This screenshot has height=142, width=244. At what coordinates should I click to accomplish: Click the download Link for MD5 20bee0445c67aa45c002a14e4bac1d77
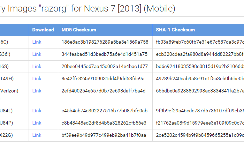[37, 66]
